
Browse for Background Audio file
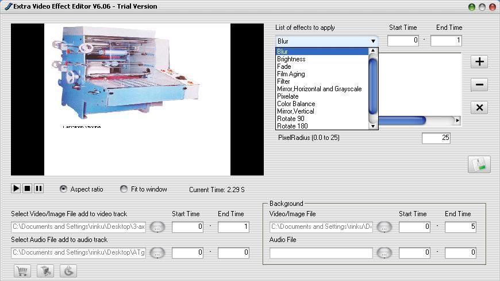(x=384, y=253)
